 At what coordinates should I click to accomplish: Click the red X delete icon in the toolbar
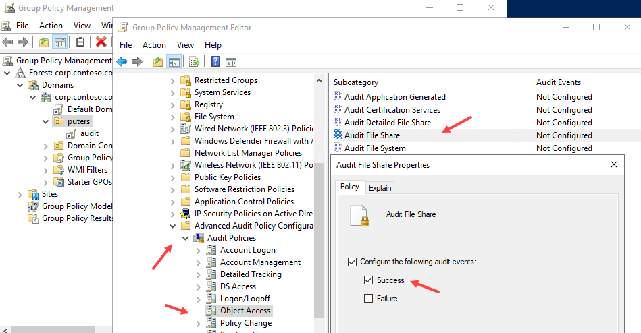(x=101, y=42)
